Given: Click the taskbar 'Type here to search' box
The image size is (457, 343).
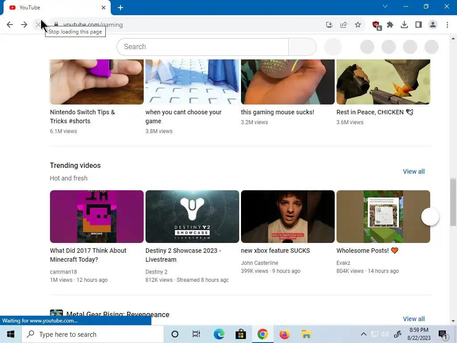Looking at the screenshot, I should click(93, 334).
